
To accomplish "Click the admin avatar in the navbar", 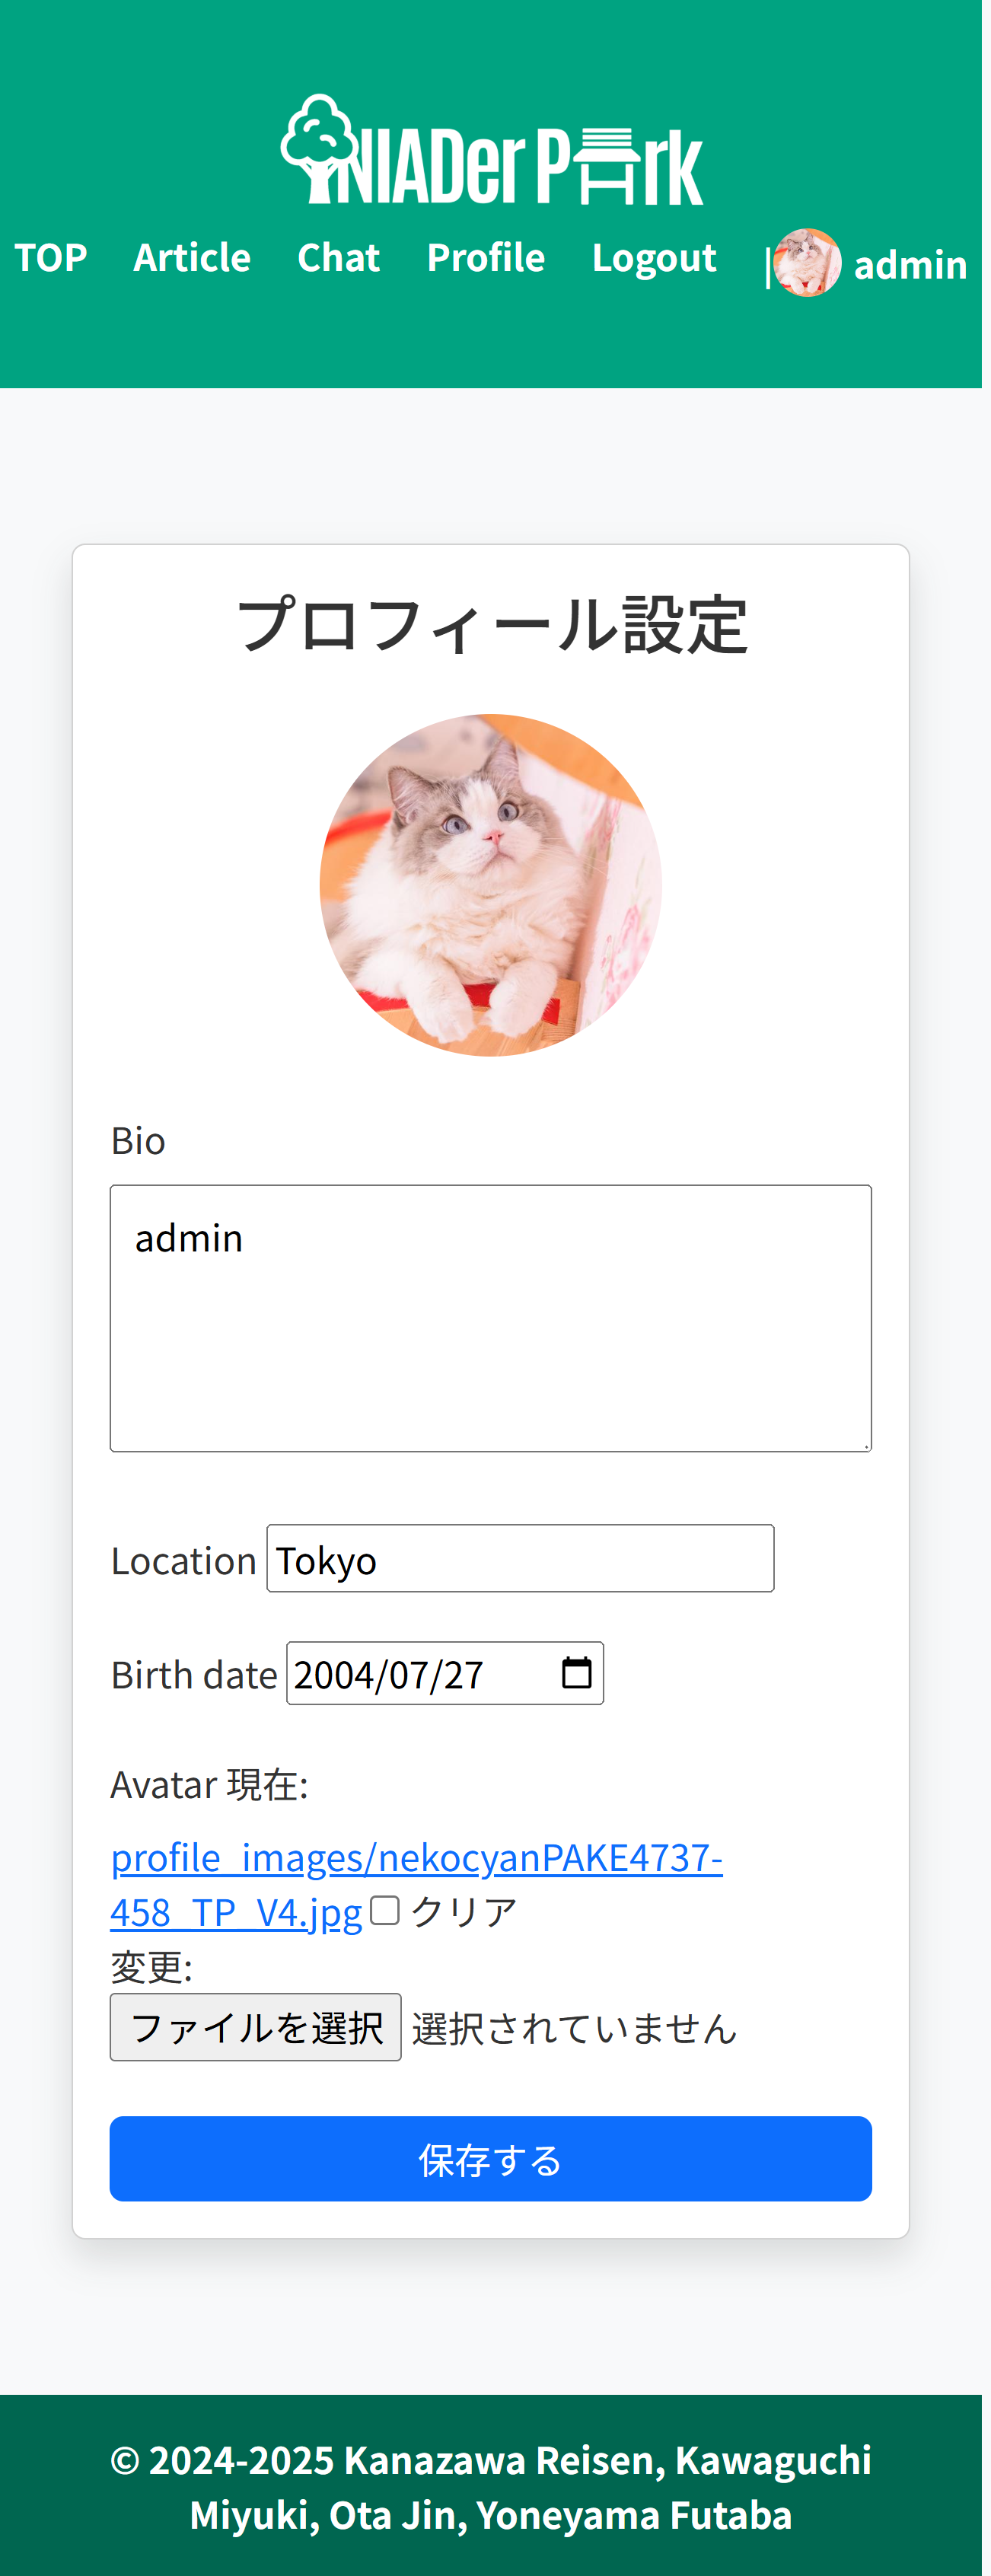I will [807, 263].
